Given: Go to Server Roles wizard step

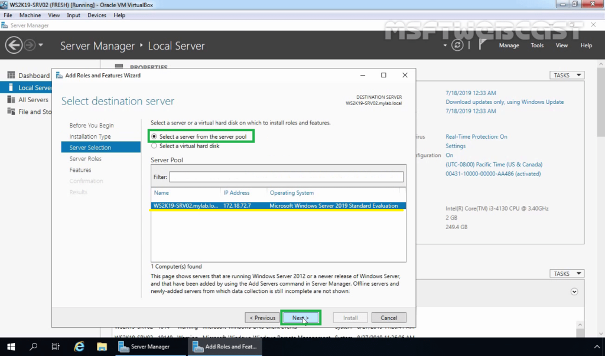Looking at the screenshot, I should coord(85,159).
